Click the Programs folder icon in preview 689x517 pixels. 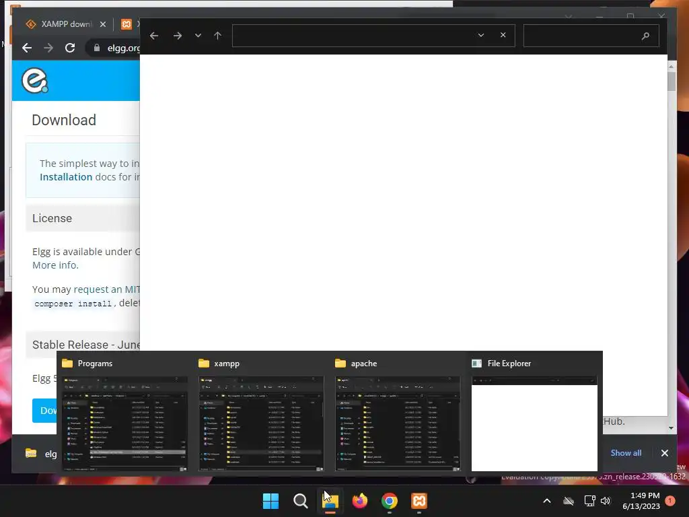[67, 363]
